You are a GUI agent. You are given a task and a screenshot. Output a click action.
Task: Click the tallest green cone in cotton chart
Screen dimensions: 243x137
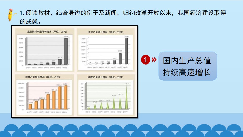pyautogui.click(x=127, y=97)
